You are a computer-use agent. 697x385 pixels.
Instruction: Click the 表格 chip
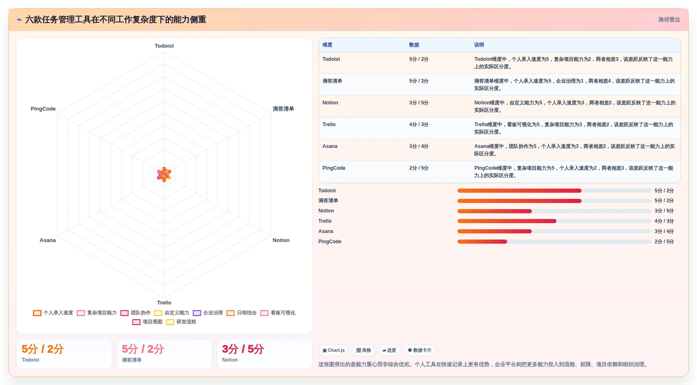(364, 350)
